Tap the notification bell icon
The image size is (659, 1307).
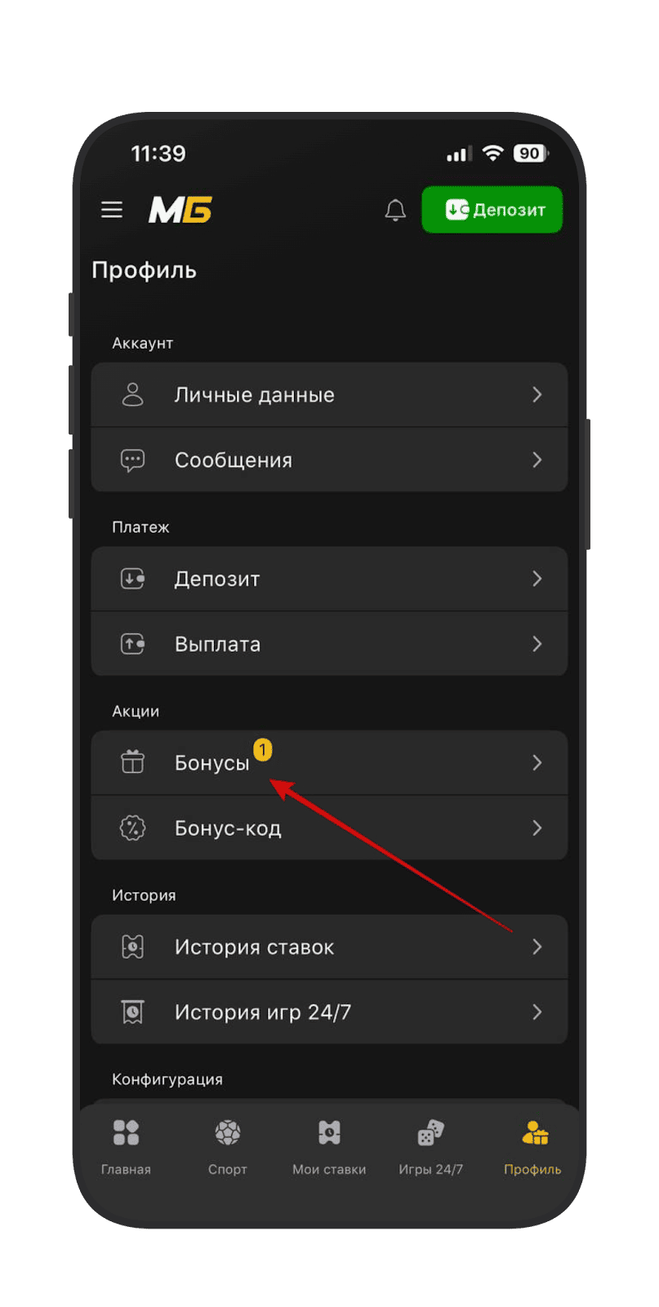(395, 210)
